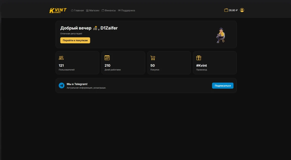The height and width of the screenshot is (160, 291).
Task: Subscribe via the Подписаться button
Action: (223, 86)
